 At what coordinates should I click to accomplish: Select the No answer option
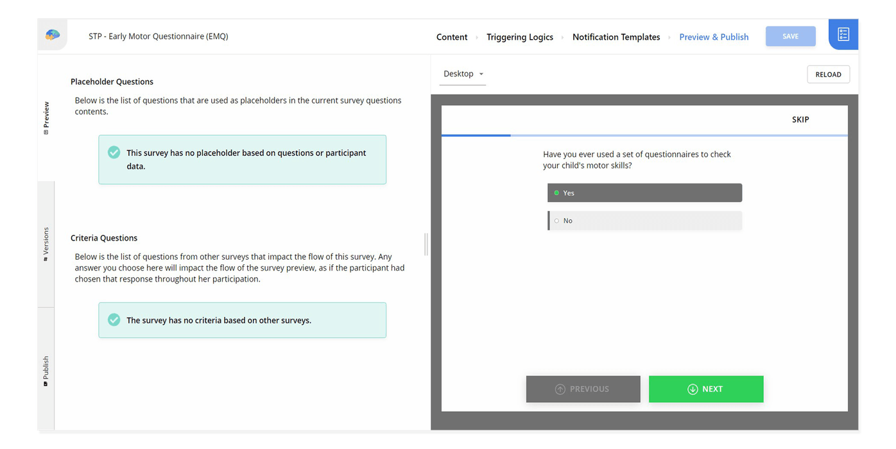pyautogui.click(x=644, y=220)
